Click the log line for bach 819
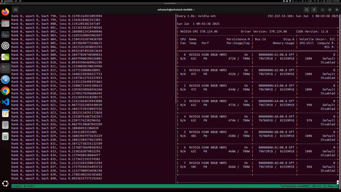341x192 pixels. 57,97
